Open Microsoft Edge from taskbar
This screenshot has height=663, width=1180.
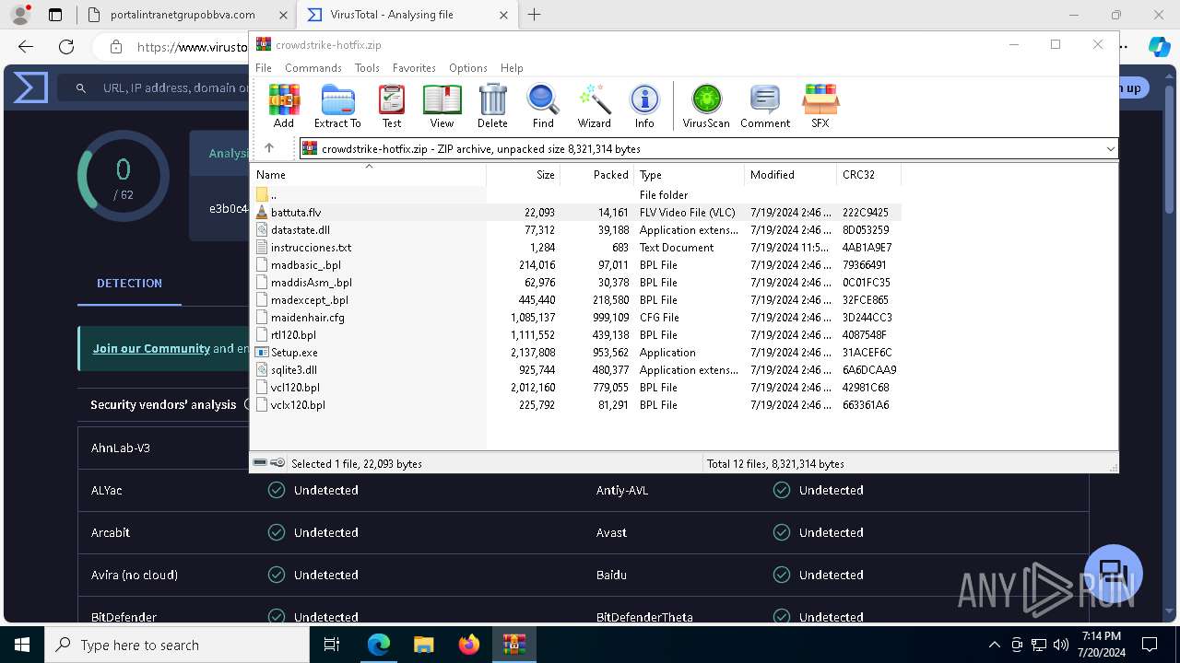(x=379, y=645)
